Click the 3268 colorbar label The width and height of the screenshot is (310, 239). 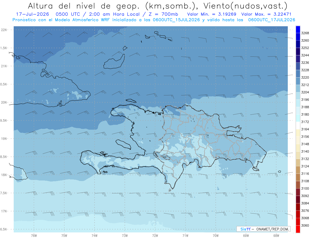click(x=305, y=33)
